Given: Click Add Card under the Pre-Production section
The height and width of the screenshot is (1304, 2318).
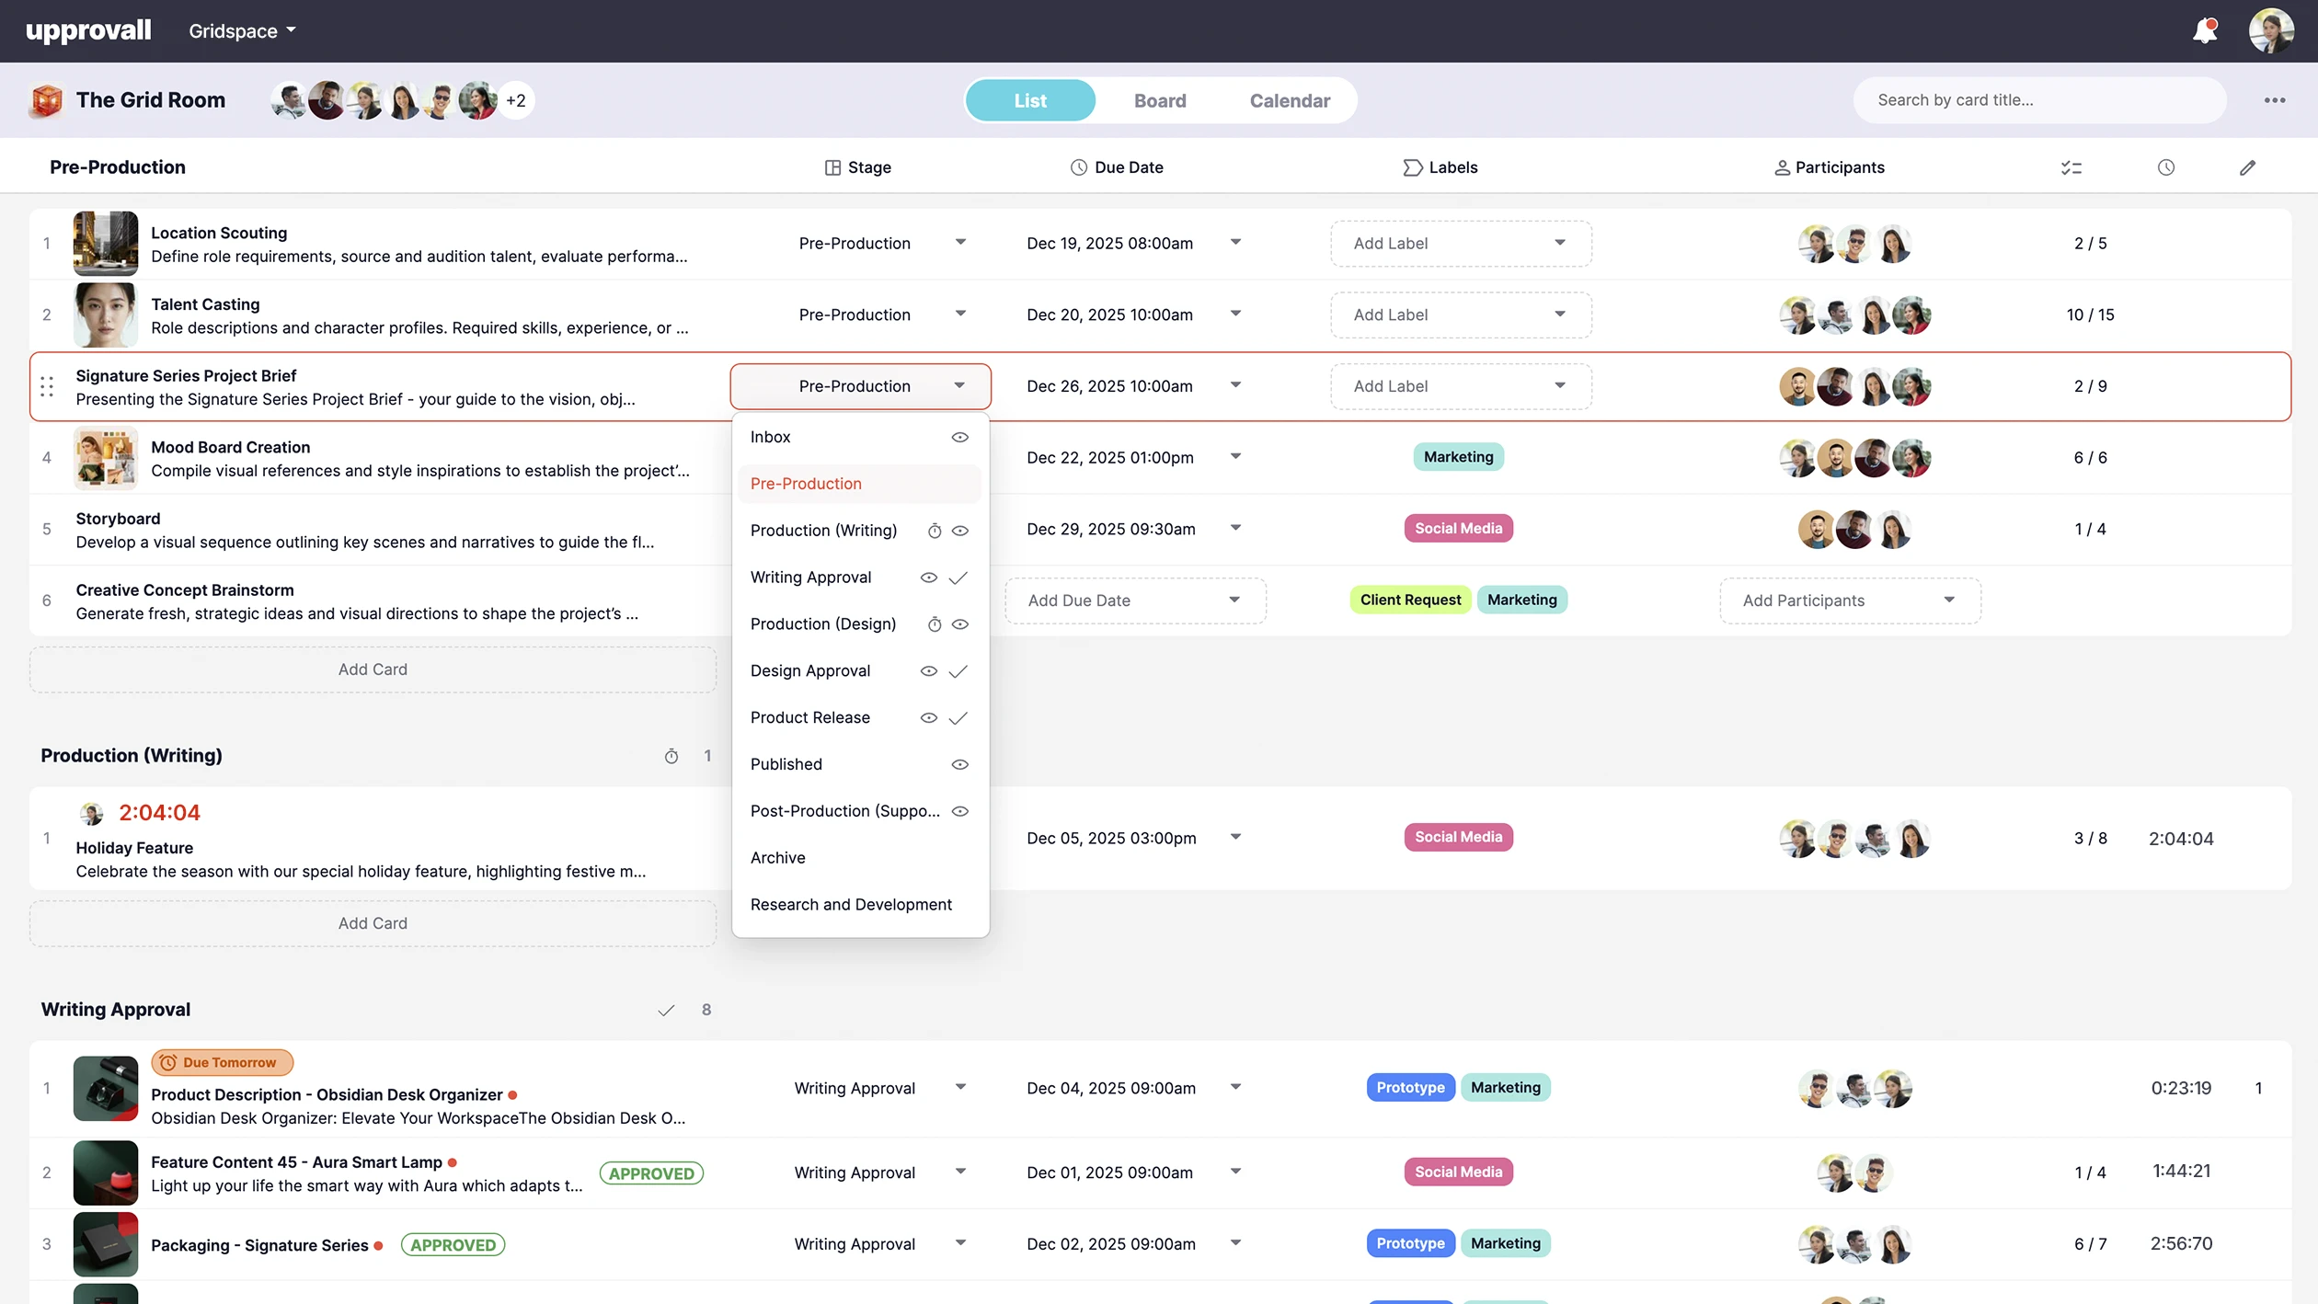Looking at the screenshot, I should point(373,669).
